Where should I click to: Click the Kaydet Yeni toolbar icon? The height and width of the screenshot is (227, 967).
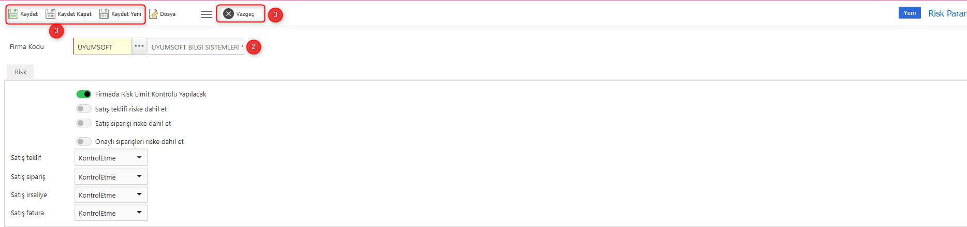104,14
